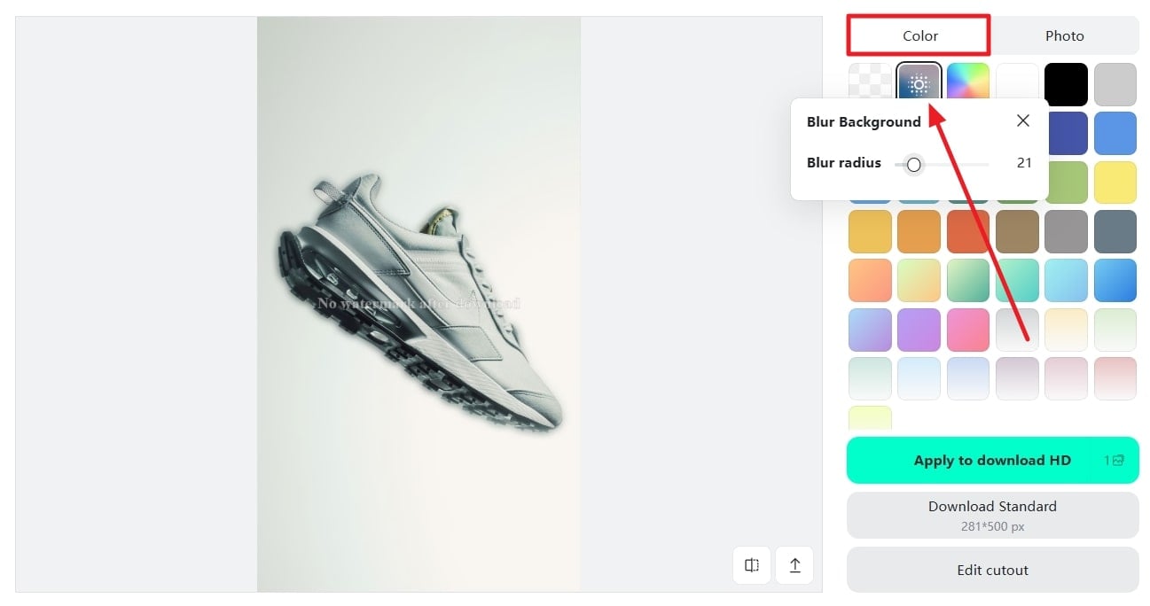Image resolution: width=1150 pixels, height=606 pixels.
Task: Open Edit cutout
Action: click(992, 570)
